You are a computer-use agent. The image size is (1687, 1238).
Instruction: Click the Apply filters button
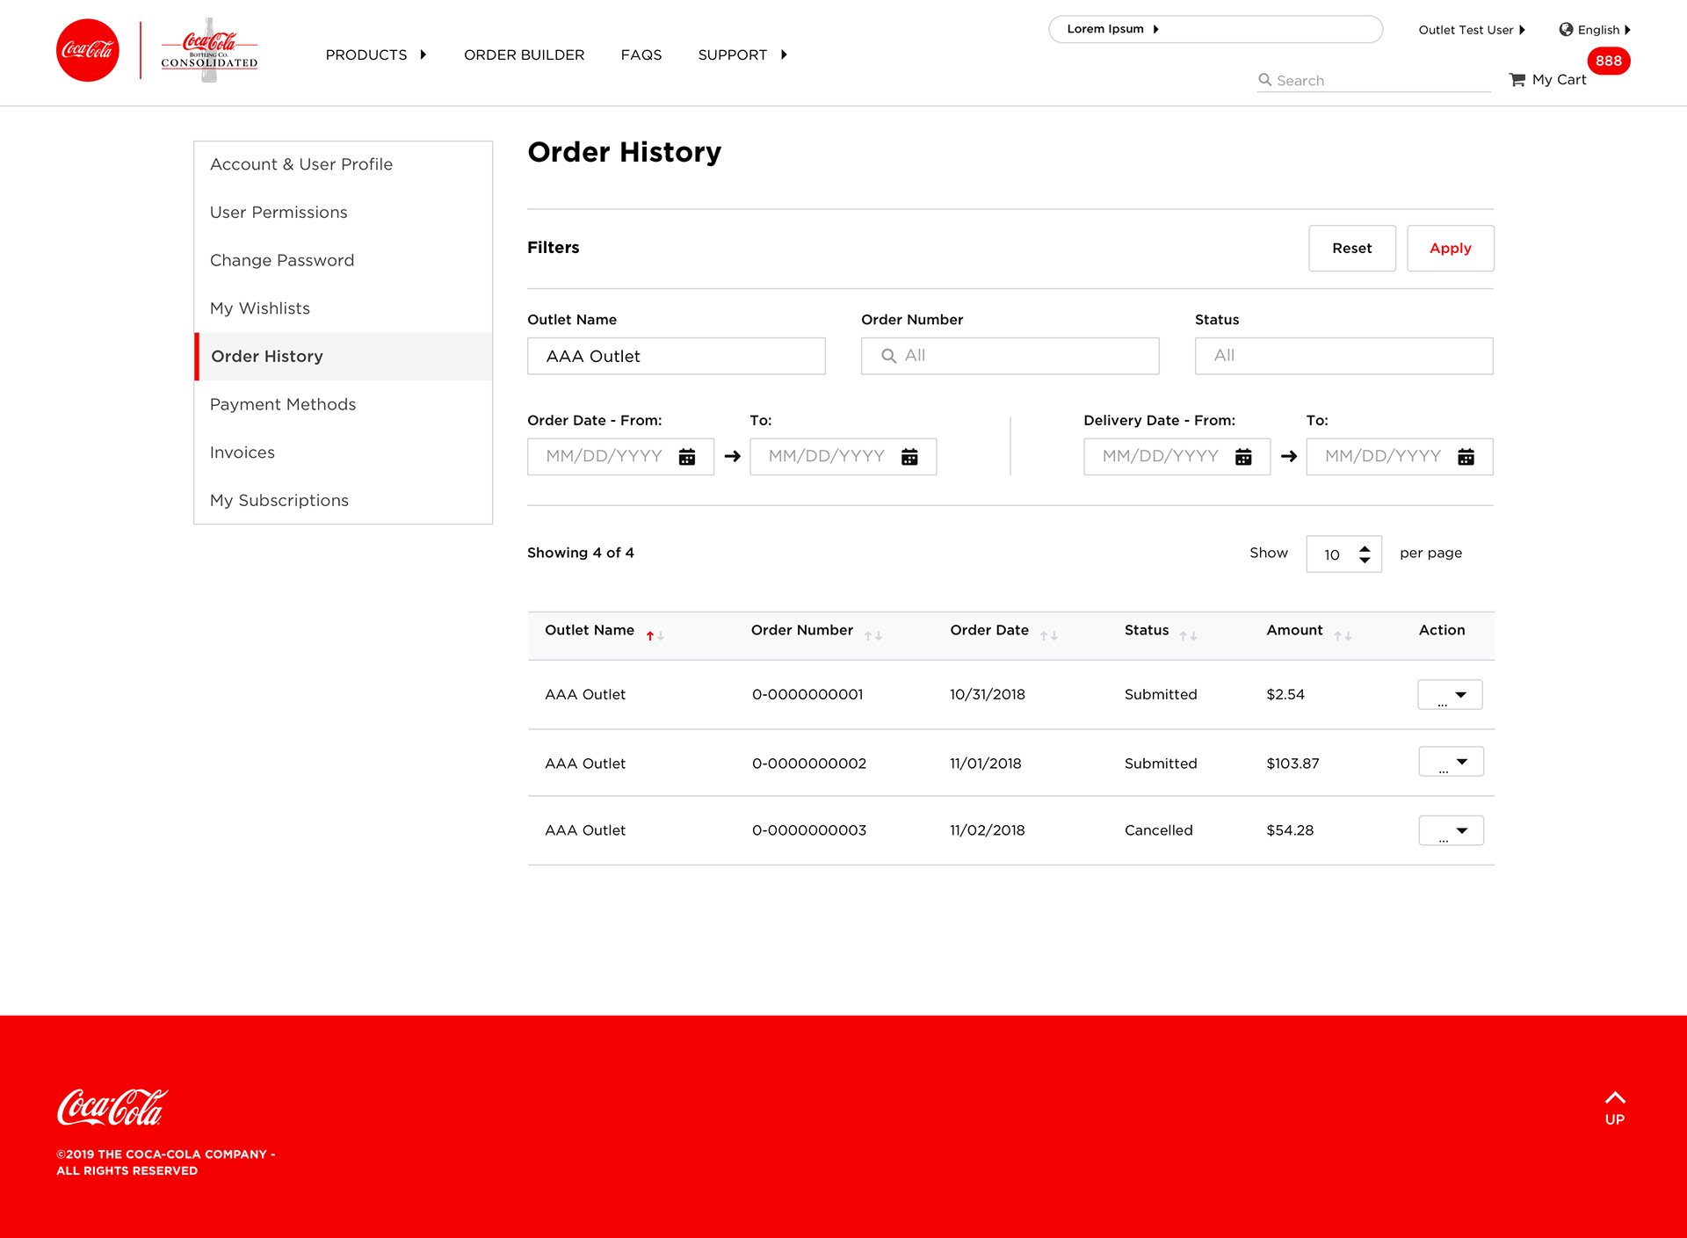(x=1450, y=249)
